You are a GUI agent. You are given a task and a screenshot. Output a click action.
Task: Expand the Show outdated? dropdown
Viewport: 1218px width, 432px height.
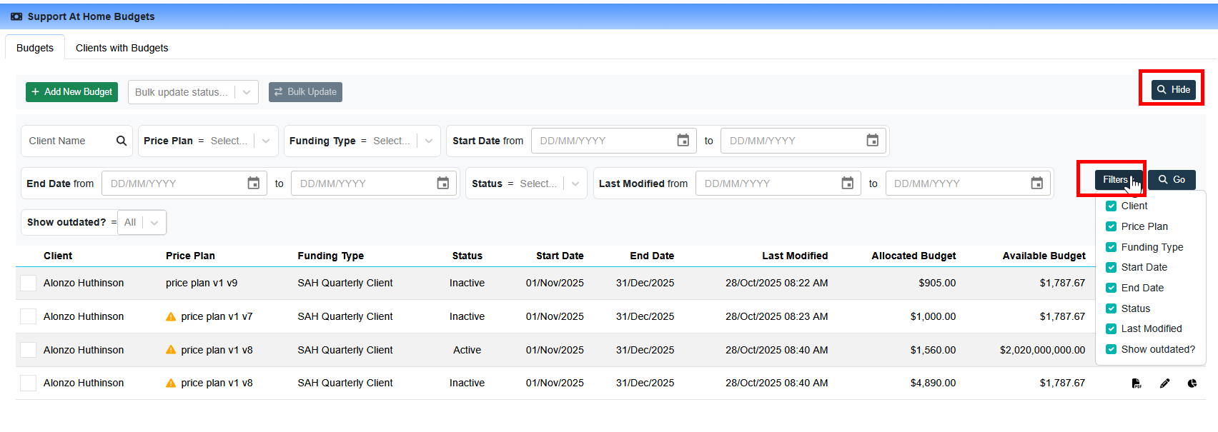(154, 222)
